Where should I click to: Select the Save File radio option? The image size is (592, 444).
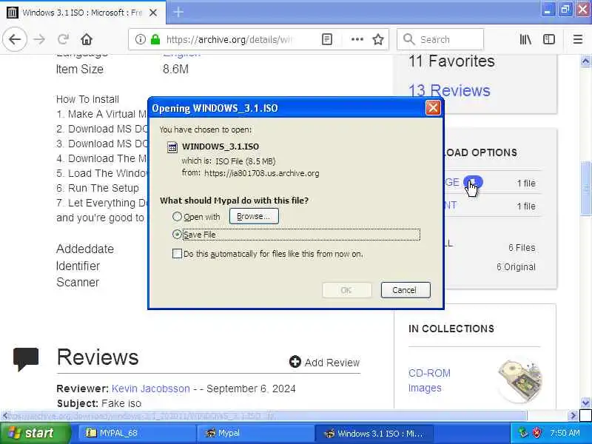177,235
